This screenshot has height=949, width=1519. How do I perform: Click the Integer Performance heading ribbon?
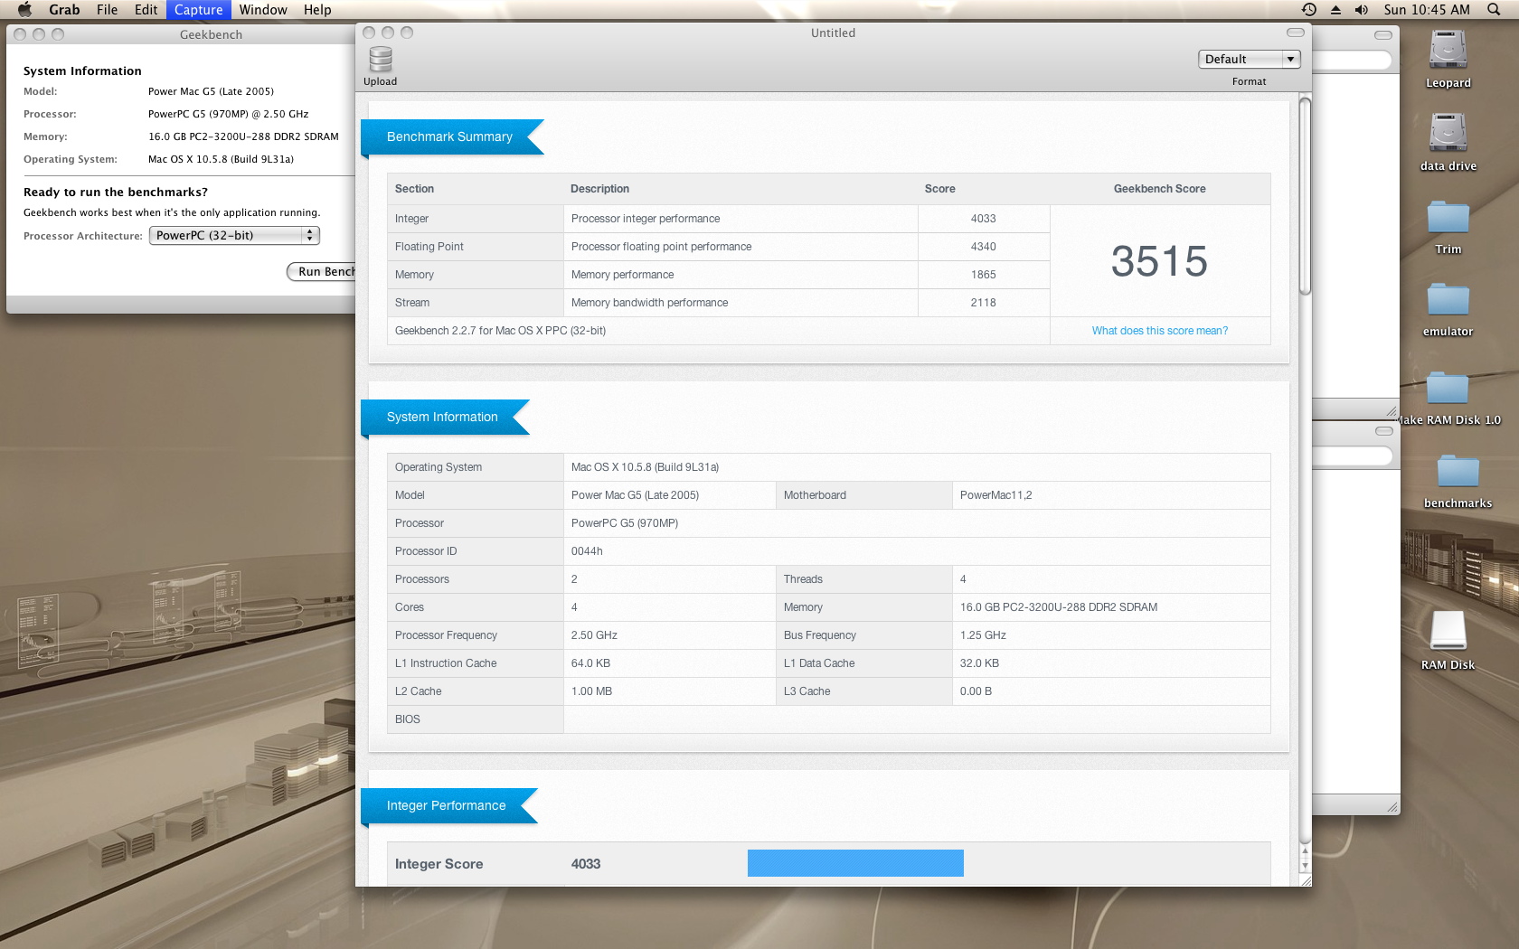(x=449, y=805)
